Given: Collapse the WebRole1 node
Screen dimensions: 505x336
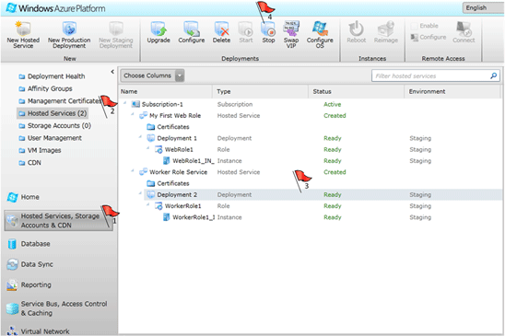Looking at the screenshot, I should click(147, 148).
